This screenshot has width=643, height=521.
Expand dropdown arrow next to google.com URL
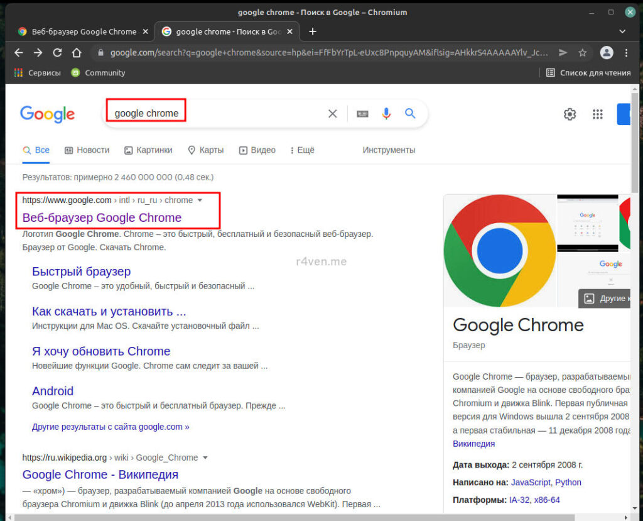[x=200, y=200]
